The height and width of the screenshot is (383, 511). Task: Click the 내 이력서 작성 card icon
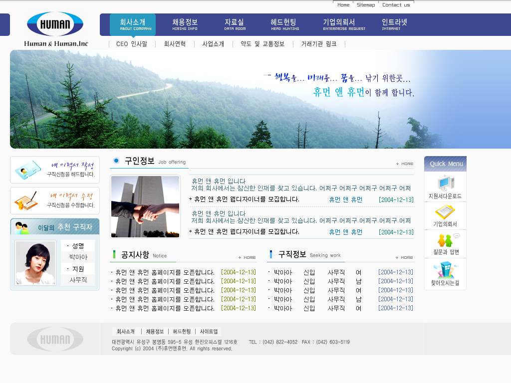click(x=28, y=170)
